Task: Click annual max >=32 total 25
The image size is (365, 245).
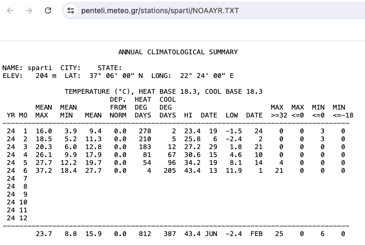Action: 279,234
